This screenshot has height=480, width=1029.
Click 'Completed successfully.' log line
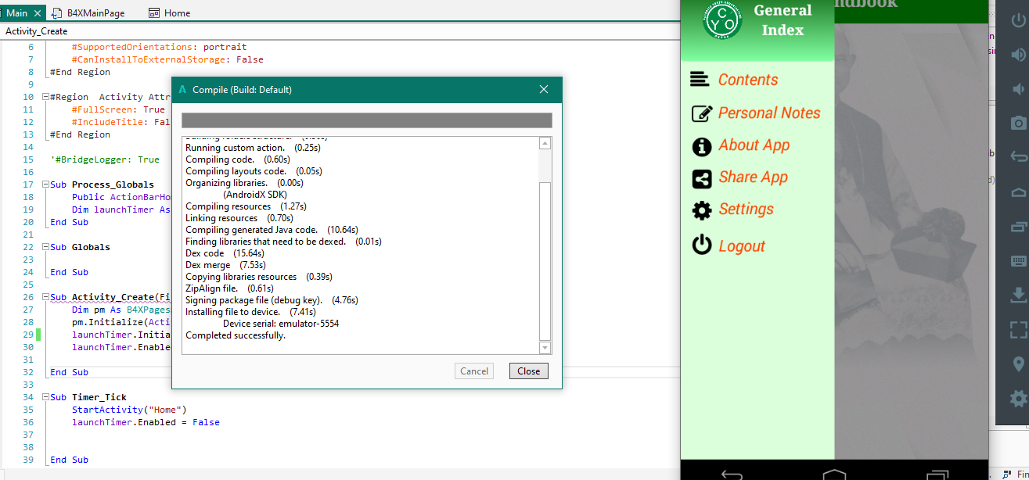(236, 335)
